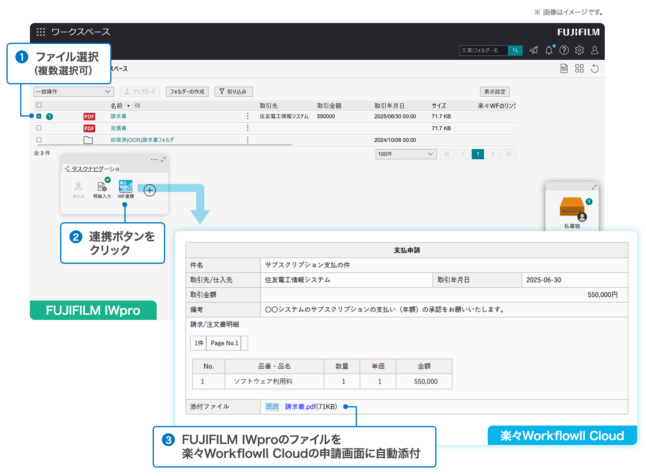This screenshot has width=646, height=476.
Task: Click the 表示設定 button
Action: [x=495, y=92]
